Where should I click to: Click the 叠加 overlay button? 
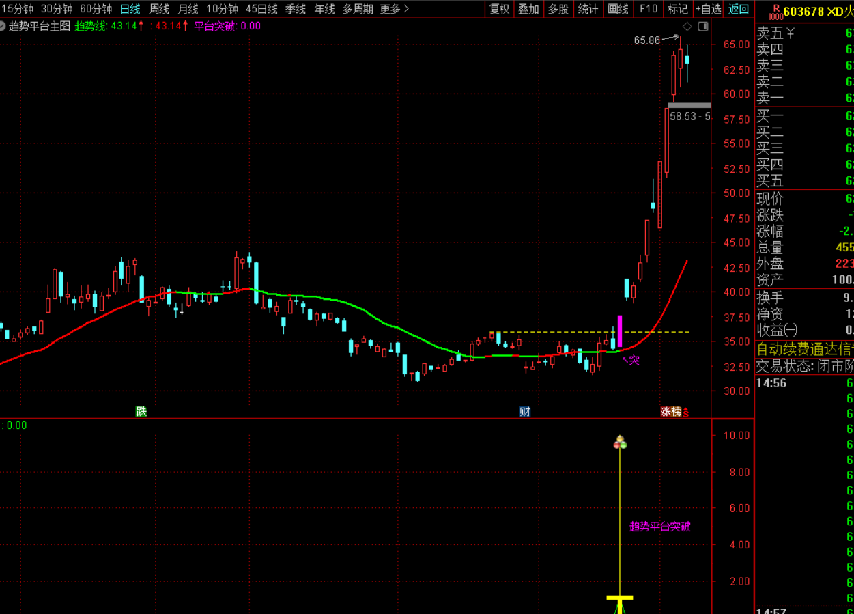(528, 9)
